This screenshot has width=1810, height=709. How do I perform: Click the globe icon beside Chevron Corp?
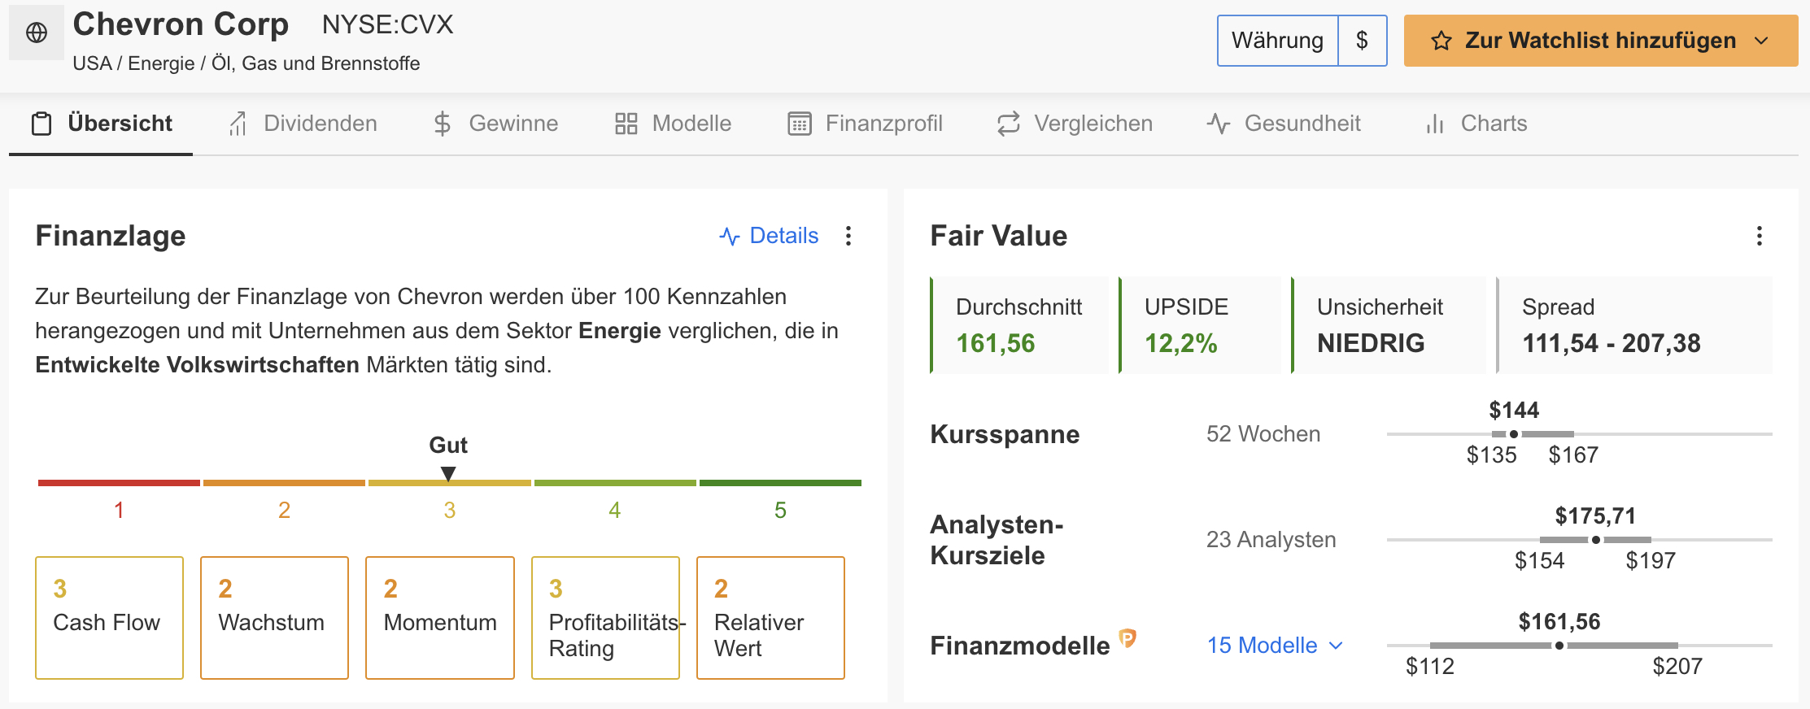pos(37,33)
